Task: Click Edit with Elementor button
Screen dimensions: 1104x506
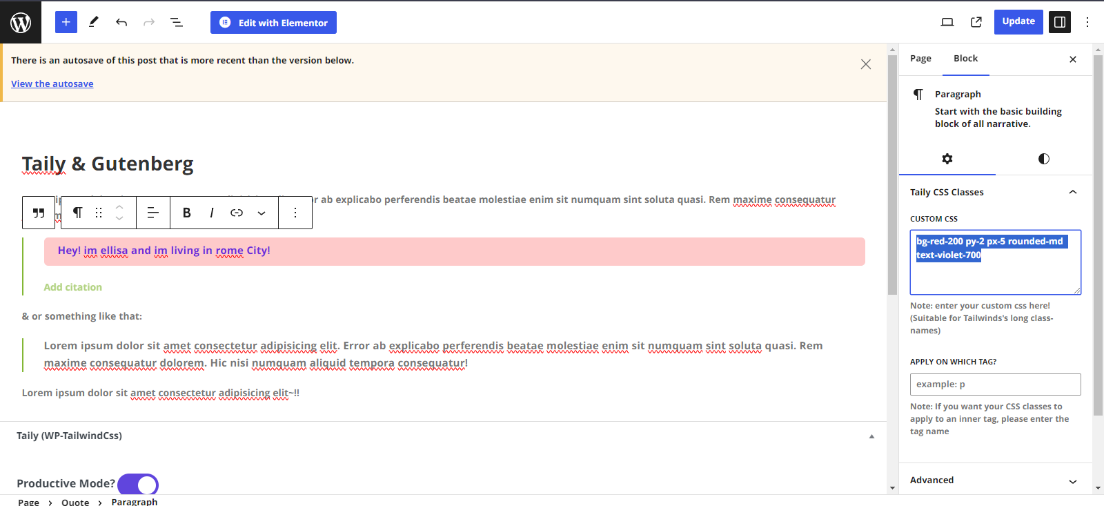Action: 273,22
